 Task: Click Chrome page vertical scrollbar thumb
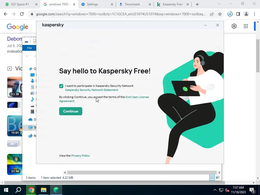pos(258,56)
